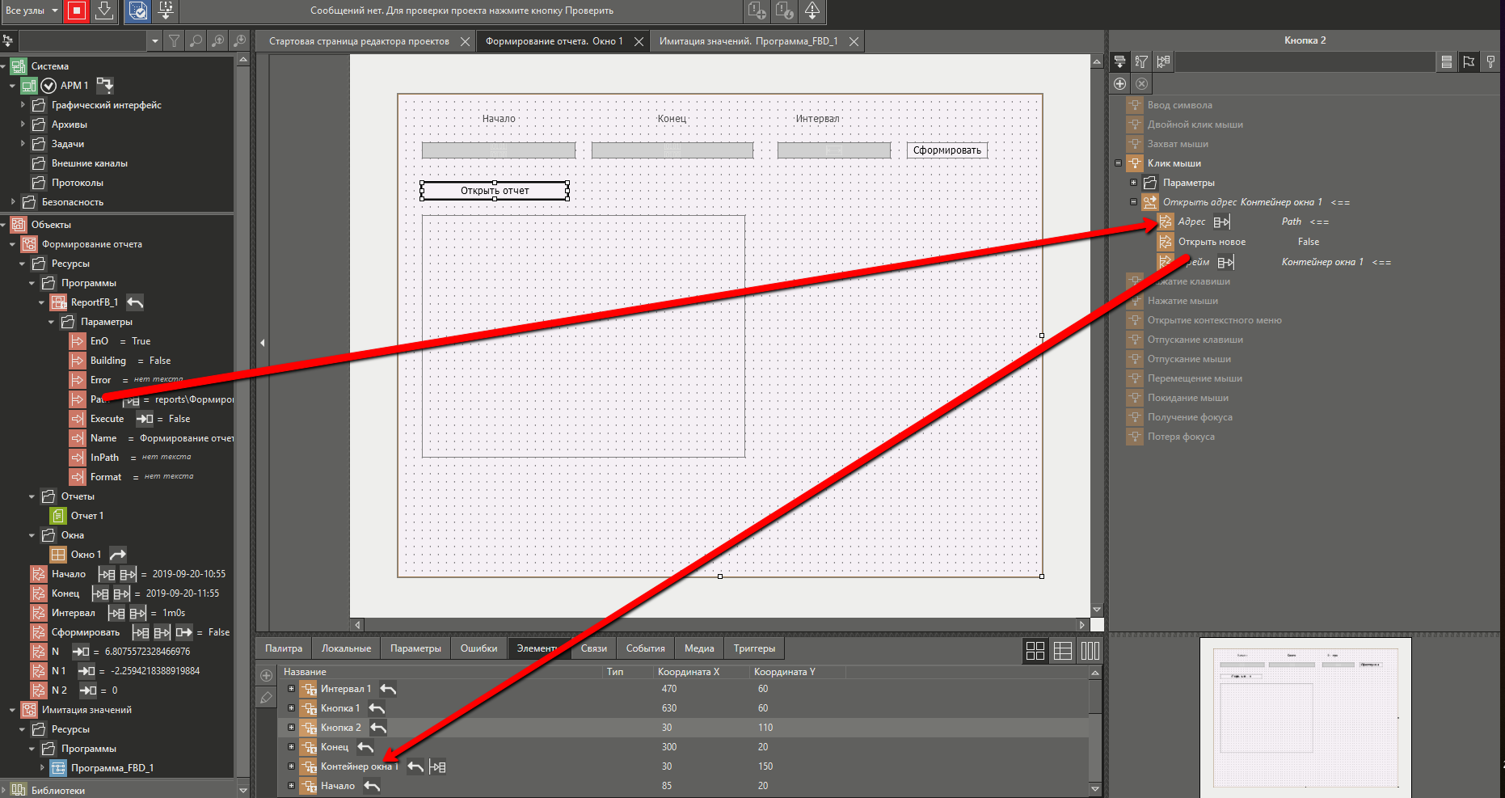Image resolution: width=1505 pixels, height=798 pixels.
Task: Select 'Отчет 1' in the project tree
Action: (87, 516)
